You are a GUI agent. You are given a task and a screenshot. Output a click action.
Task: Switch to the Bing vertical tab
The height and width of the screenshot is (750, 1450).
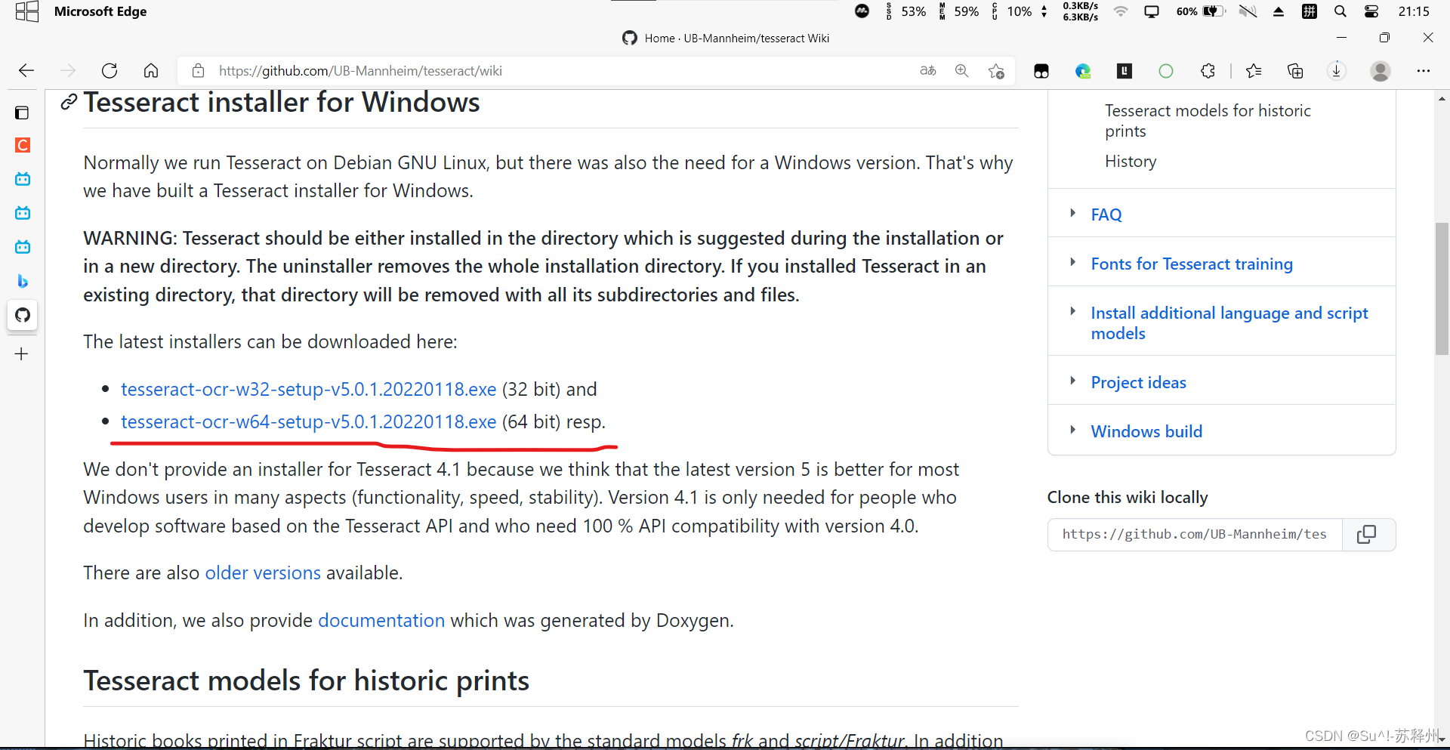[x=23, y=281]
